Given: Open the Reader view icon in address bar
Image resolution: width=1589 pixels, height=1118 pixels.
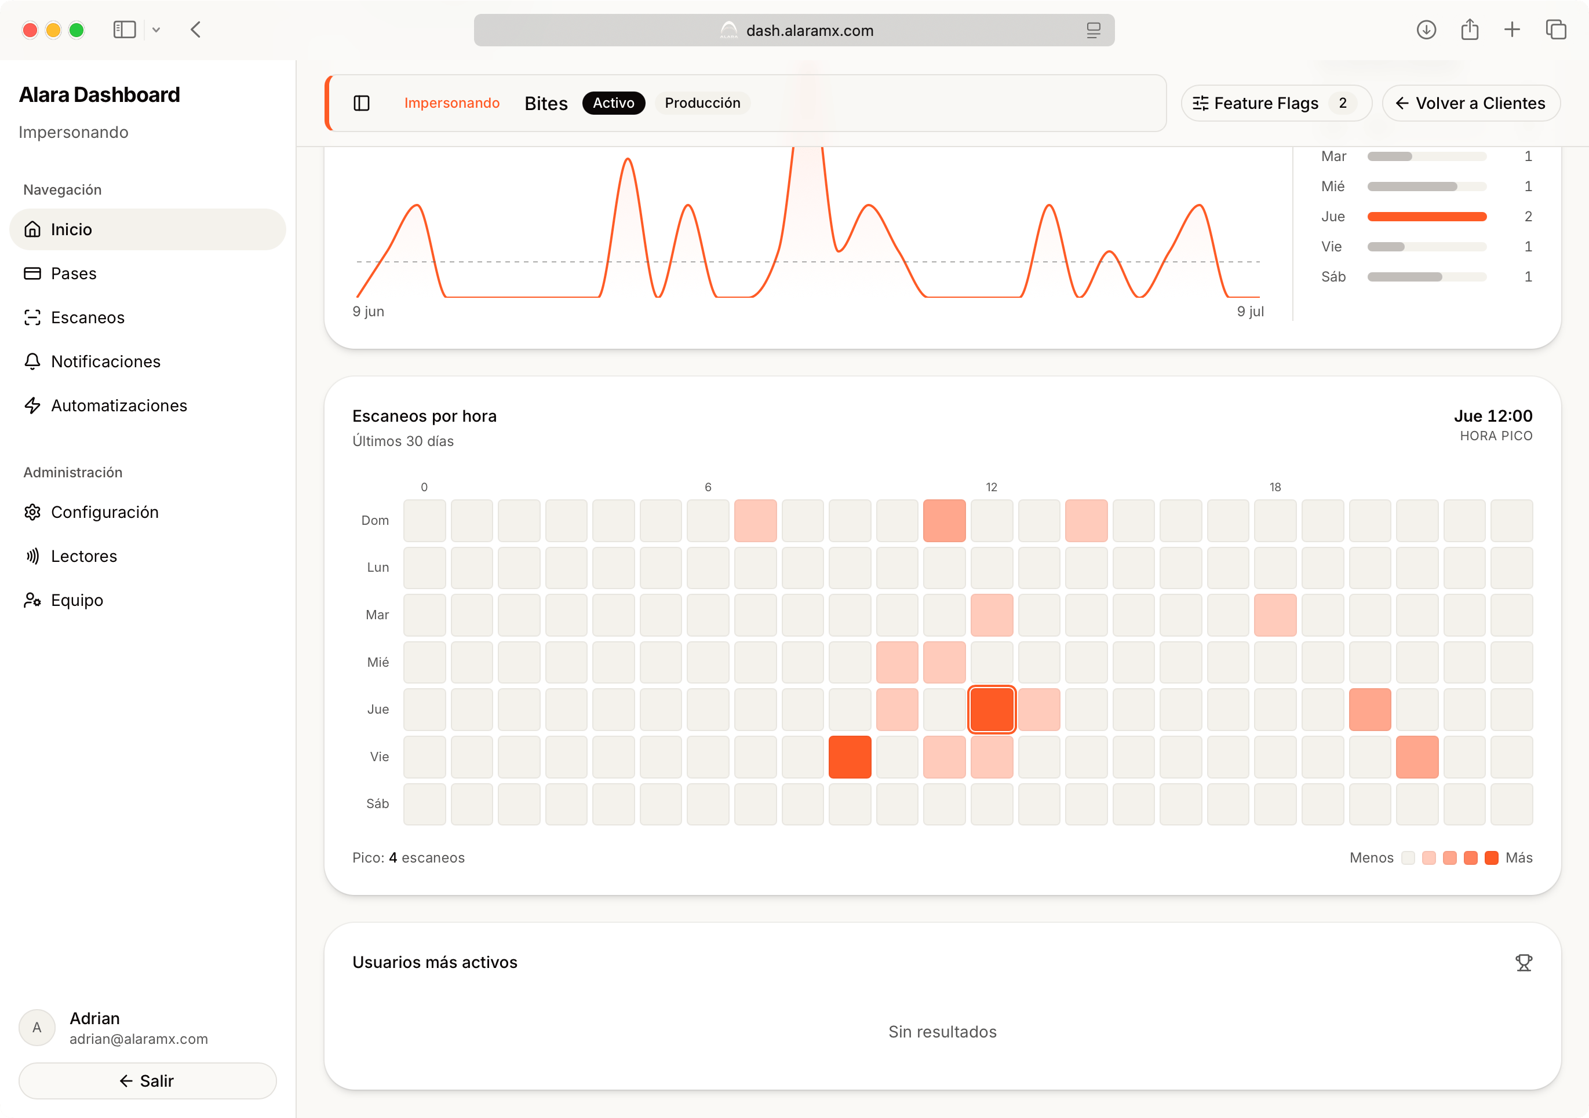Looking at the screenshot, I should click(1093, 31).
